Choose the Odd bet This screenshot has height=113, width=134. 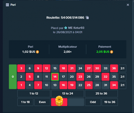[93, 102]
